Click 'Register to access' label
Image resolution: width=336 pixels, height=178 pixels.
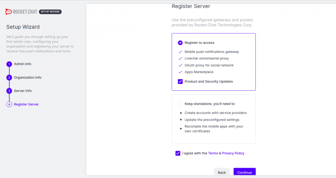199,43
